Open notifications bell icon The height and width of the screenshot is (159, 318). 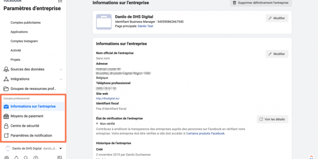[x=16, y=158]
